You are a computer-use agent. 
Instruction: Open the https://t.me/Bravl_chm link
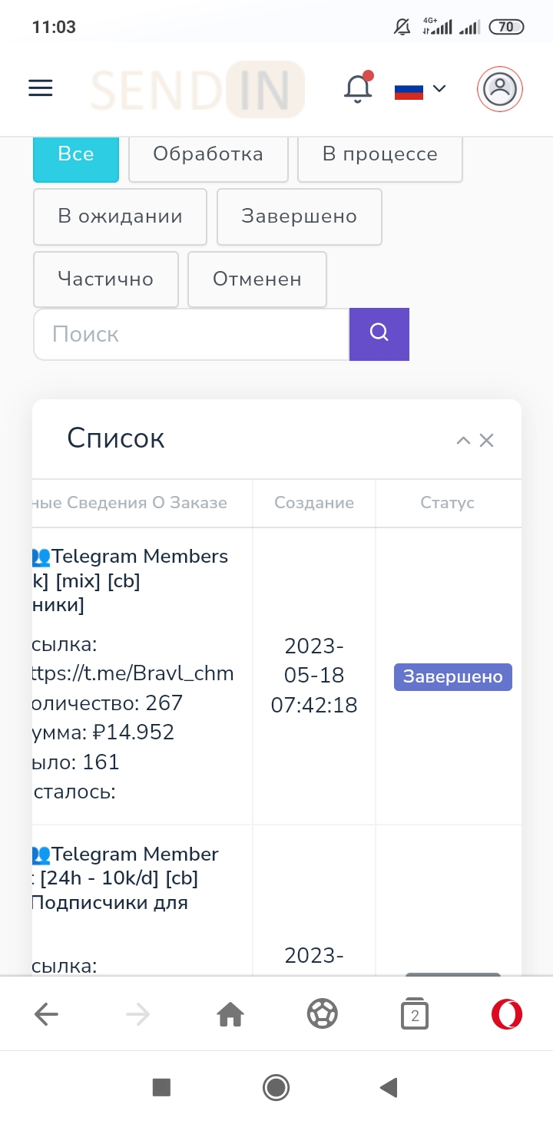133,673
